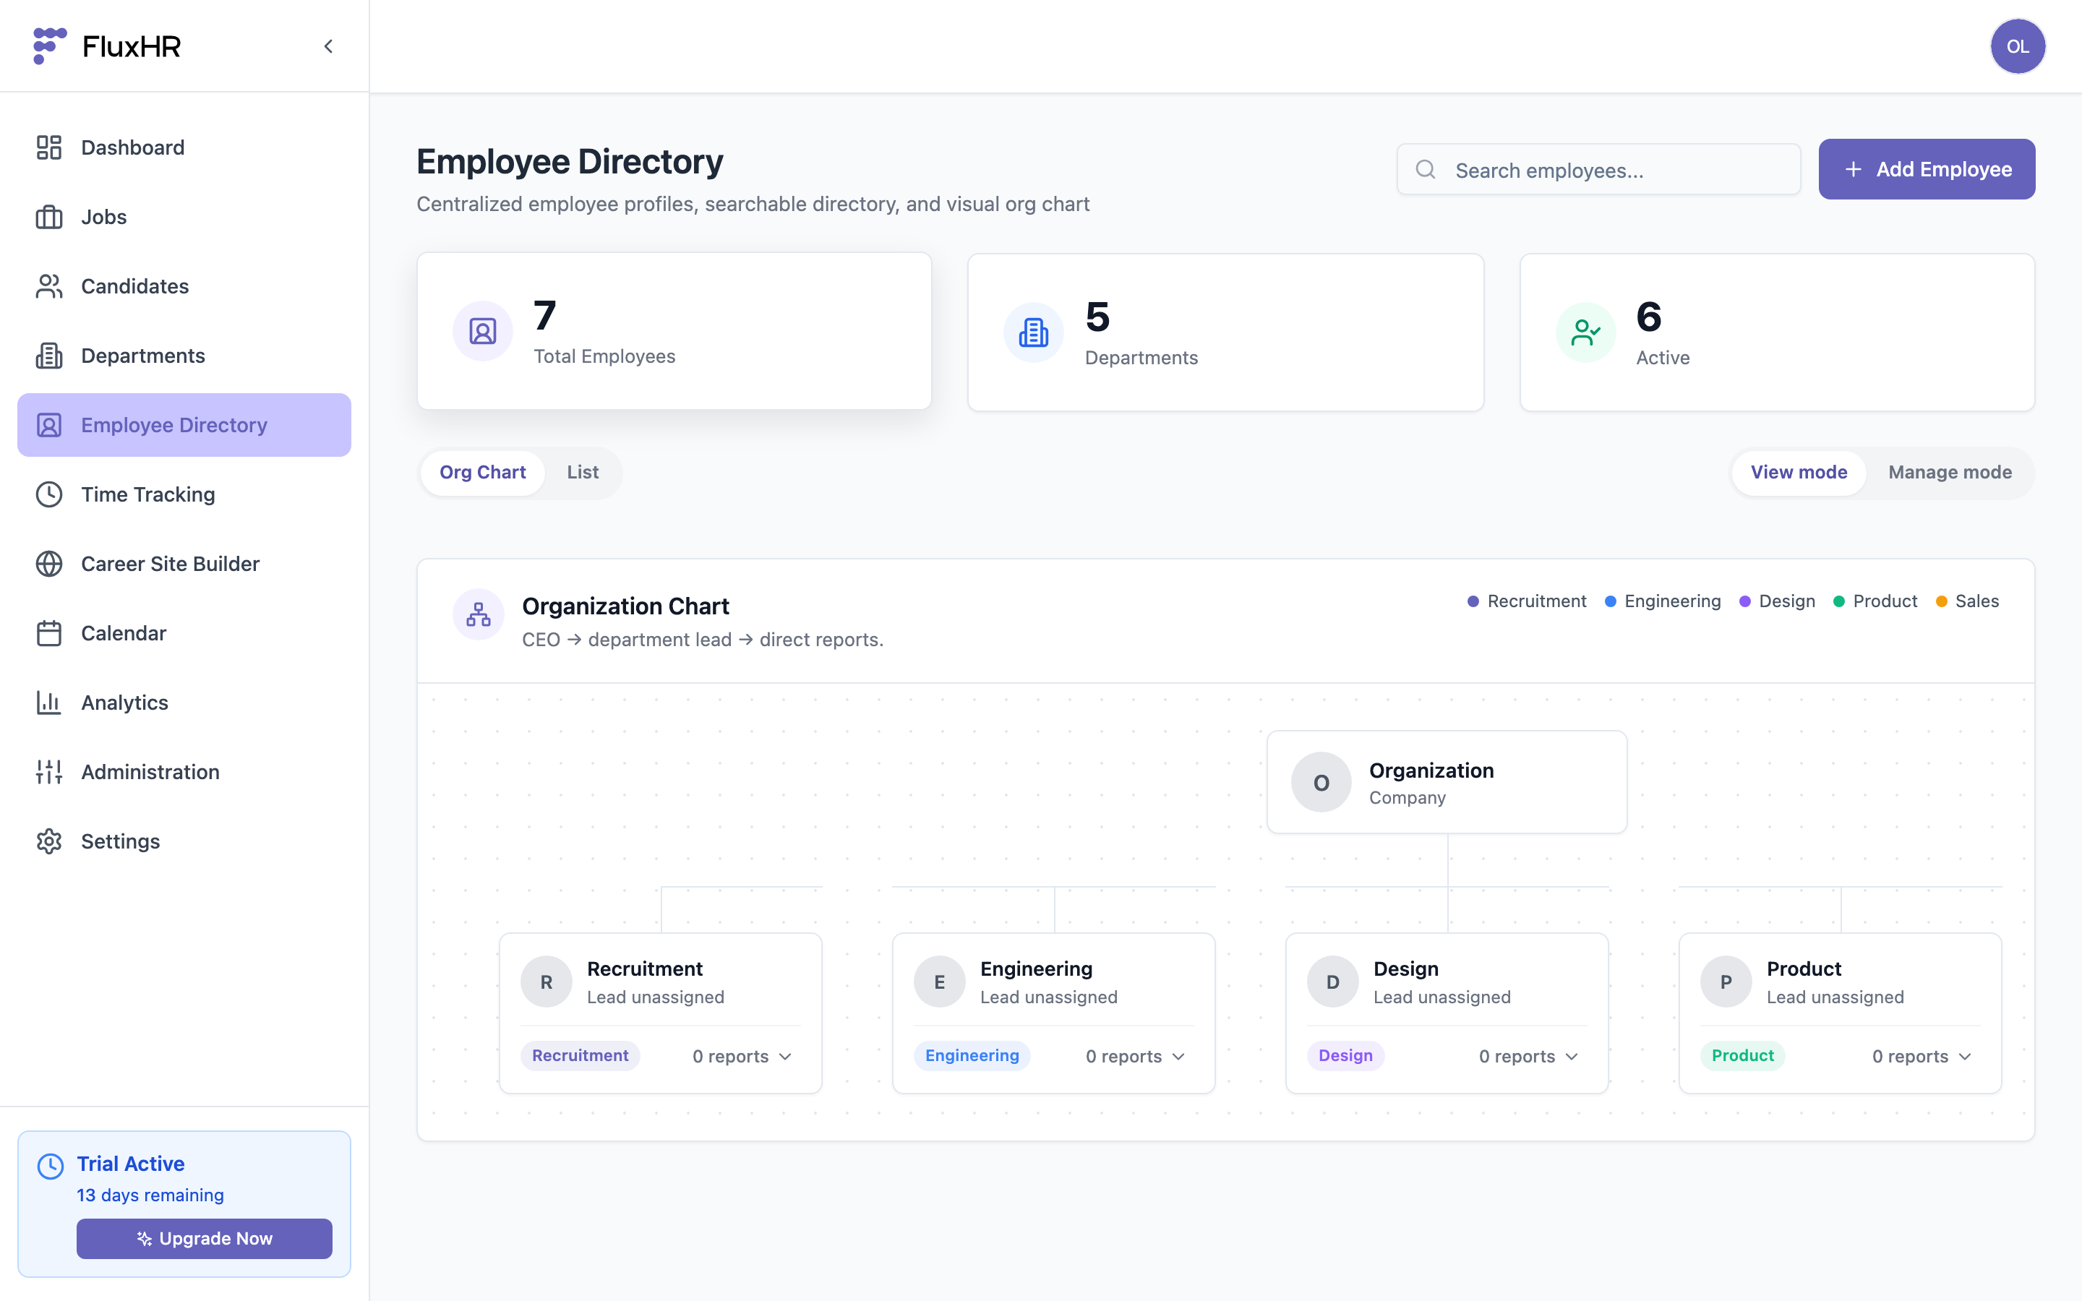Click the Engineering legend color dot
The image size is (2082, 1301).
click(1611, 601)
